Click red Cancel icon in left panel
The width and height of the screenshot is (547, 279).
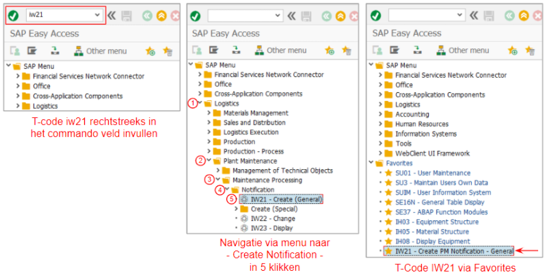176,16
